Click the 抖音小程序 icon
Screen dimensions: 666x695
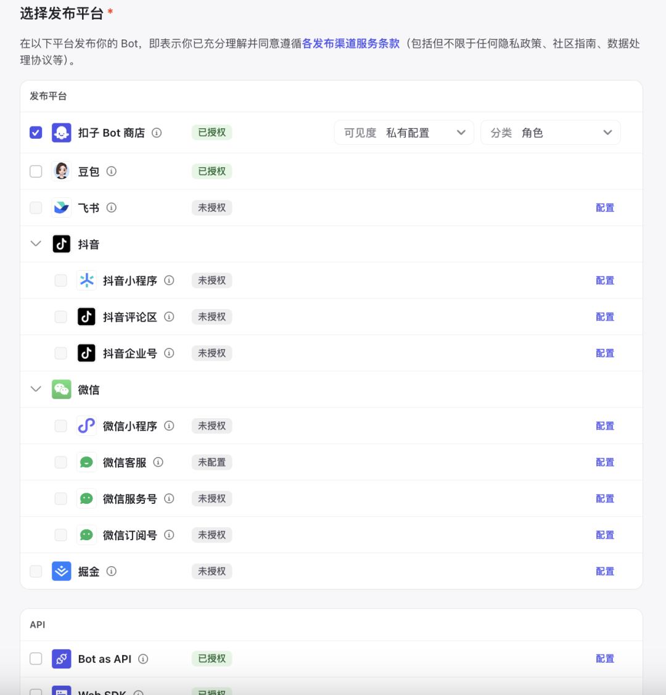point(86,280)
